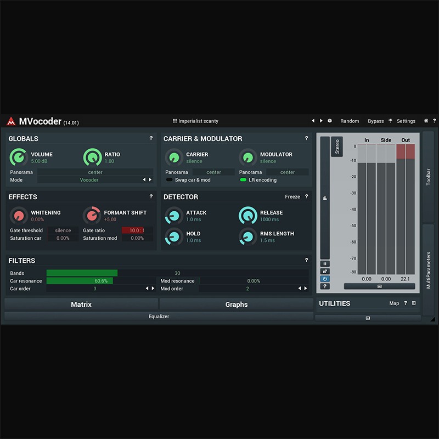This screenshot has height=439, width=439.
Task: Open the Graphs tab
Action: [237, 305]
